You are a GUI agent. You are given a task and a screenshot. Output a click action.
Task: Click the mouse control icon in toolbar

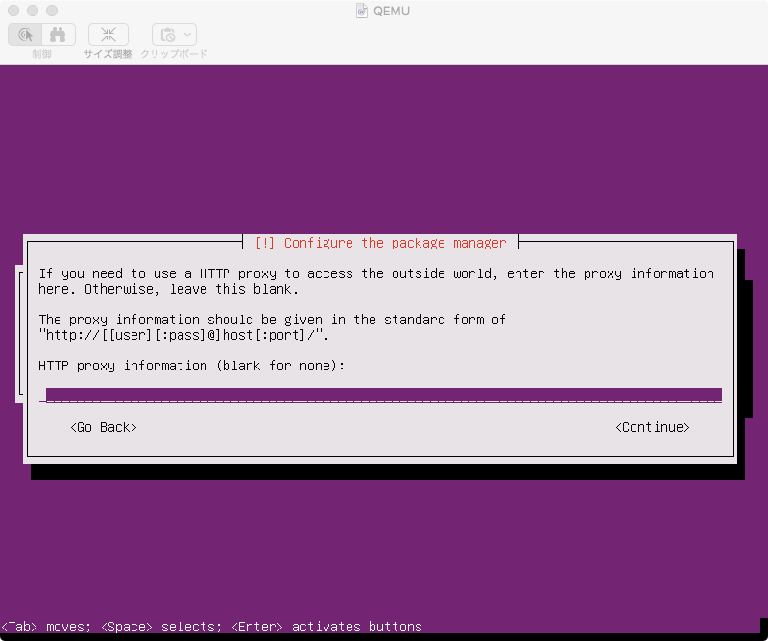pyautogui.click(x=26, y=35)
